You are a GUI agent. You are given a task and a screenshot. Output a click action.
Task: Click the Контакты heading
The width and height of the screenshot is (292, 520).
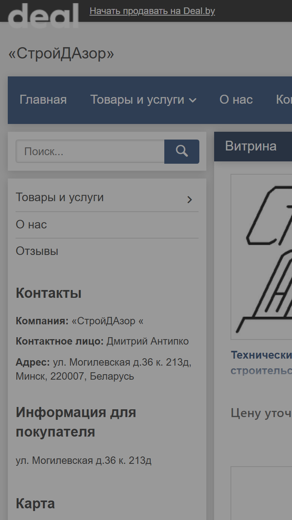point(49,293)
